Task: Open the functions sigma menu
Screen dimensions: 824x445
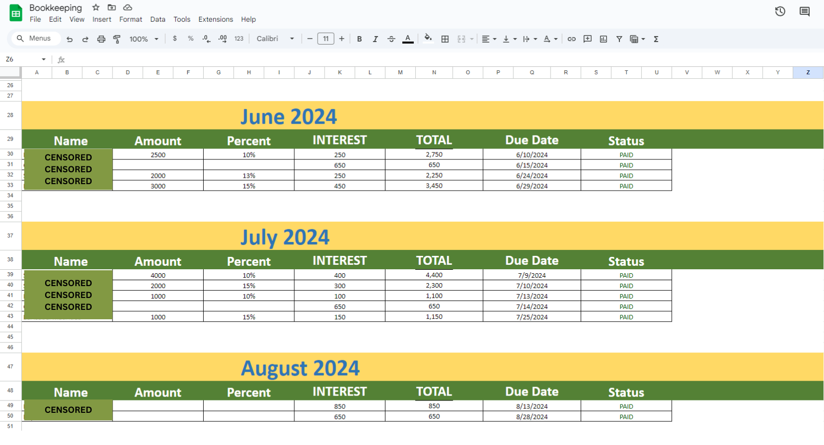Action: pyautogui.click(x=656, y=39)
